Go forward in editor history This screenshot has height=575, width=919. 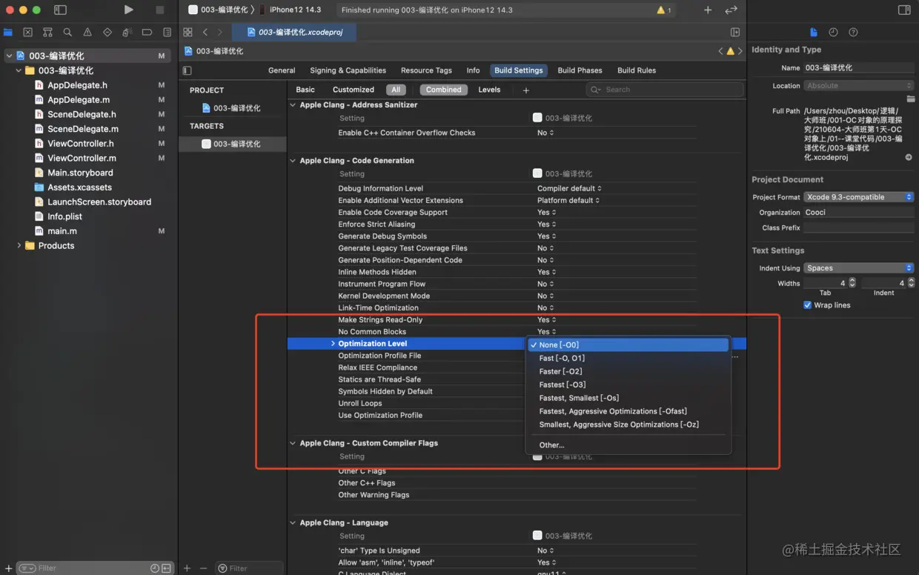point(219,32)
